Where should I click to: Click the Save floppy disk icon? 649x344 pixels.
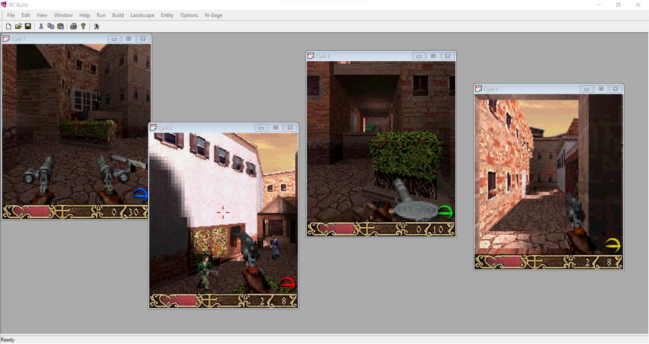click(28, 26)
